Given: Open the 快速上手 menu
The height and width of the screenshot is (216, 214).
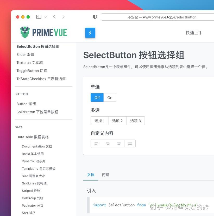Looking at the screenshot, I should point(194,33).
